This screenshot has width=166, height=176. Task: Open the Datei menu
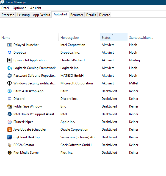pos(5,8)
